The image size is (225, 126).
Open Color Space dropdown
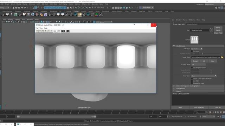204,76
